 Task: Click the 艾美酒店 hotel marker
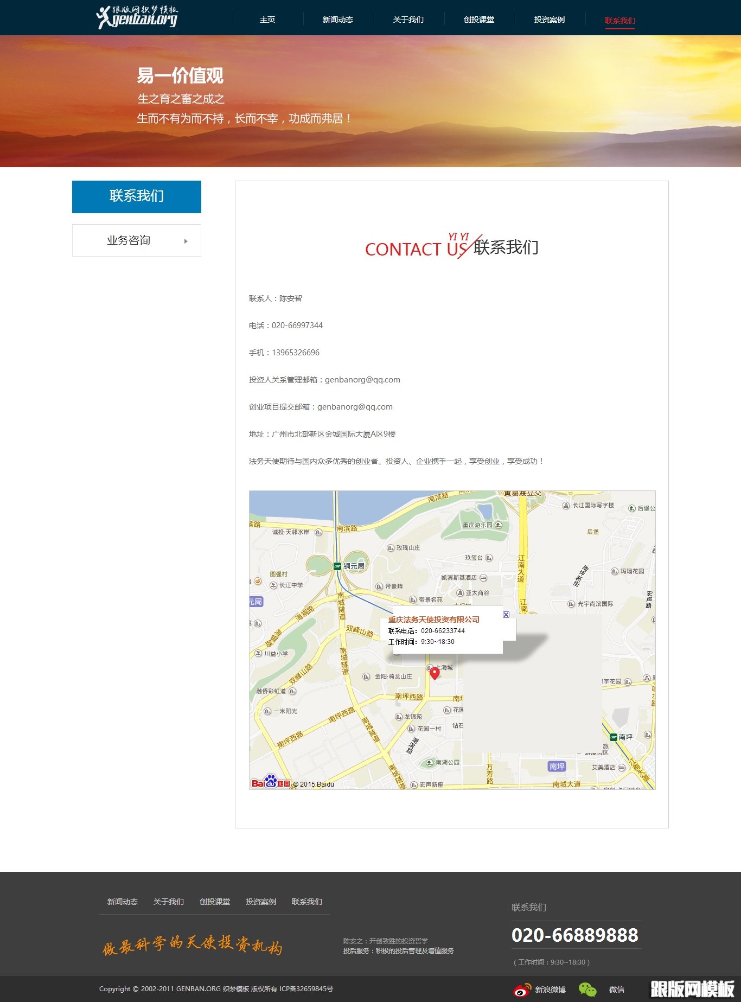[621, 767]
